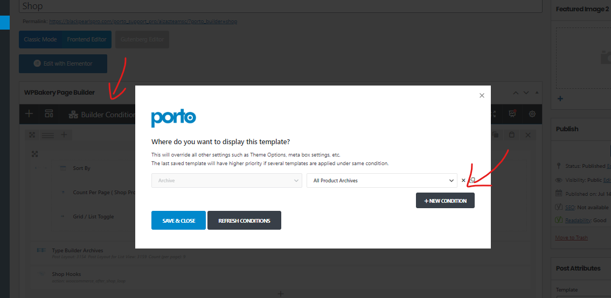
Task: Open the shop permalink URL
Action: 143,22
